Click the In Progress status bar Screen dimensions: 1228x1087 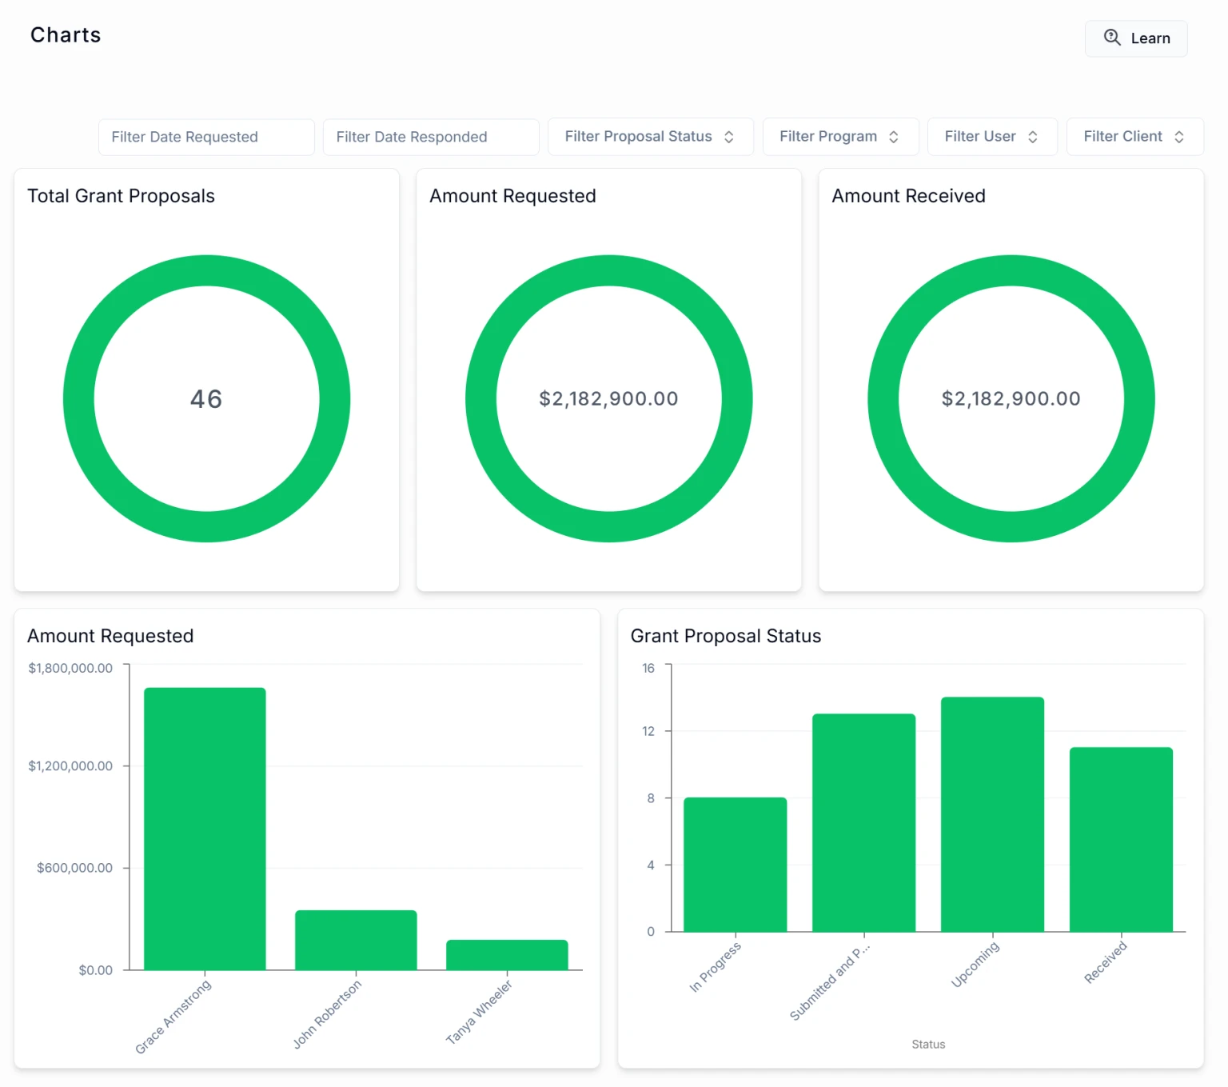pyautogui.click(x=735, y=864)
